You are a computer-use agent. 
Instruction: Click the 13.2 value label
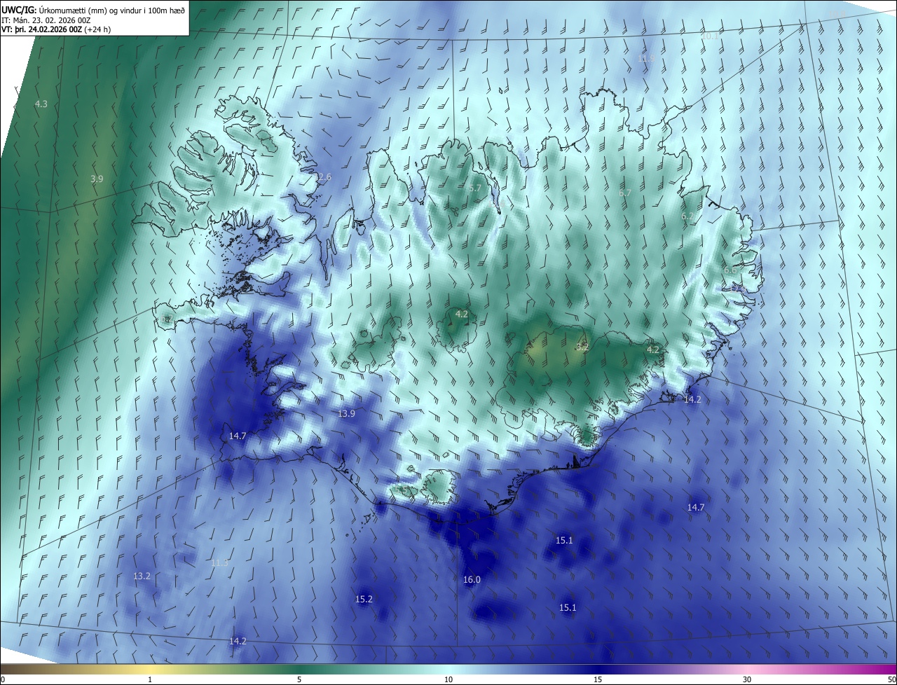(x=142, y=576)
